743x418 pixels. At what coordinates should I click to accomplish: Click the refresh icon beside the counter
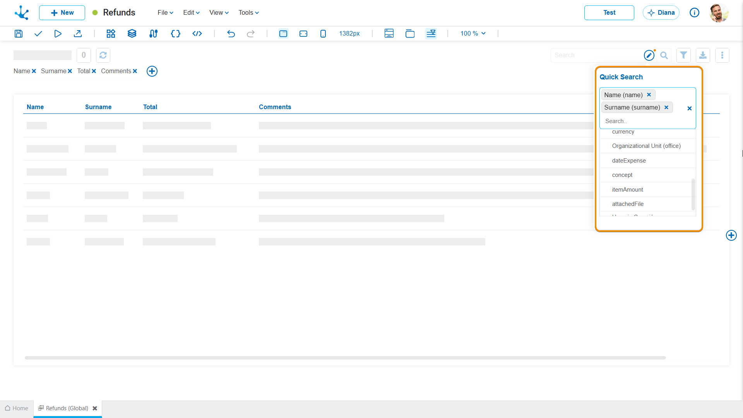(103, 55)
